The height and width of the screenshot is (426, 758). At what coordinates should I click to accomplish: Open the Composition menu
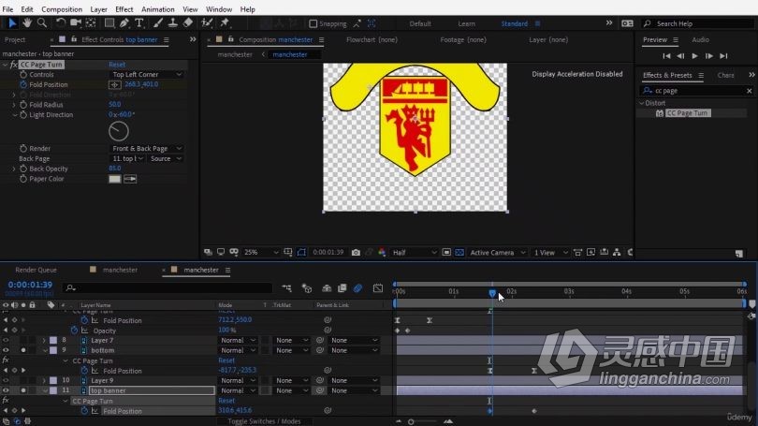[x=62, y=9]
